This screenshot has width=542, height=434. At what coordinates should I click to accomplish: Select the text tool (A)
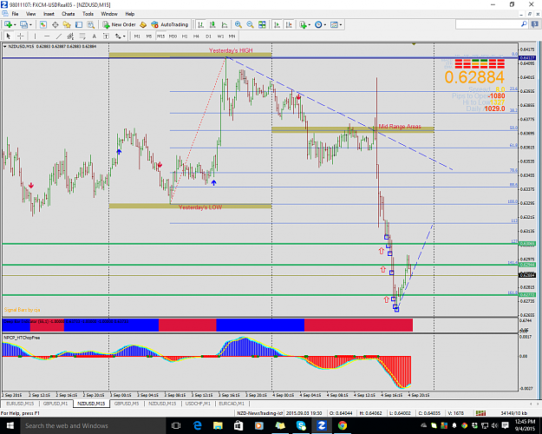pos(94,36)
